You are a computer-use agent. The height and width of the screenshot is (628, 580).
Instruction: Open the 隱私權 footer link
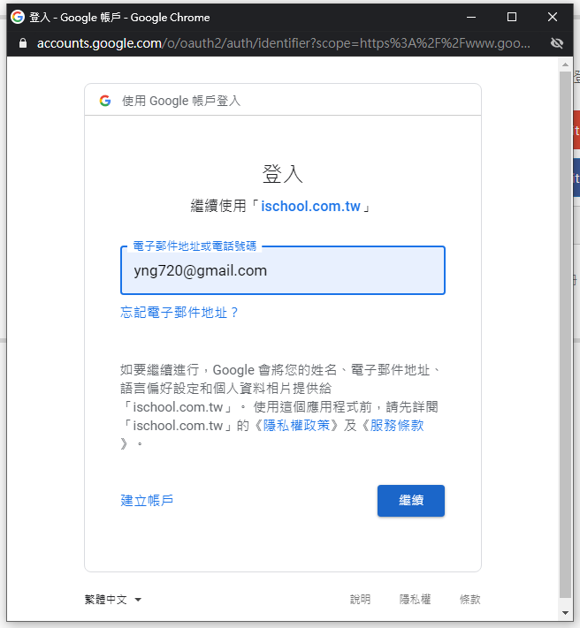pyautogui.click(x=415, y=600)
